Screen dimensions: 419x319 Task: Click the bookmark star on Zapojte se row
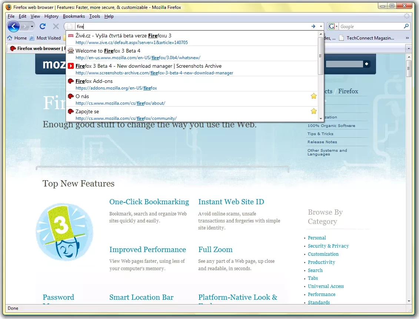314,111
